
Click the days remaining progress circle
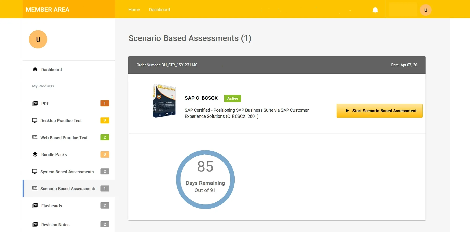(x=205, y=179)
